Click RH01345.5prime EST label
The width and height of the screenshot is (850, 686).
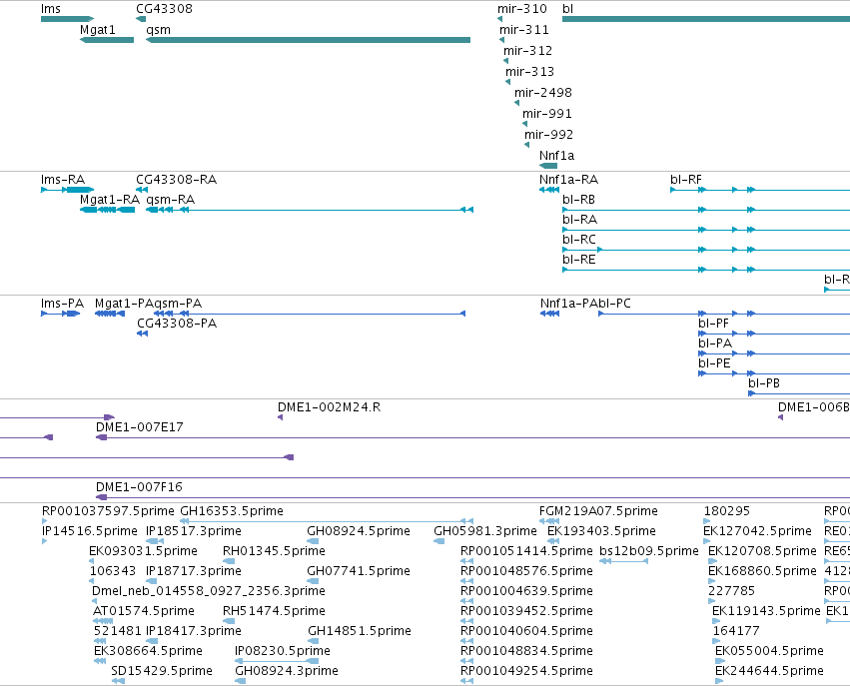274,551
